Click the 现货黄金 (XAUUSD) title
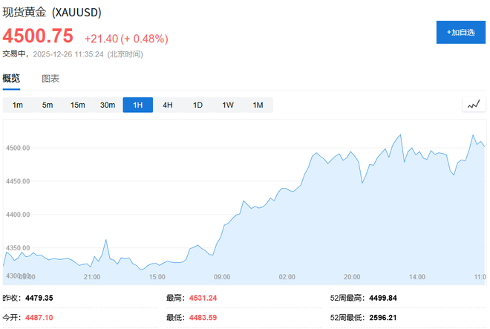The width and height of the screenshot is (490, 329). 52,13
